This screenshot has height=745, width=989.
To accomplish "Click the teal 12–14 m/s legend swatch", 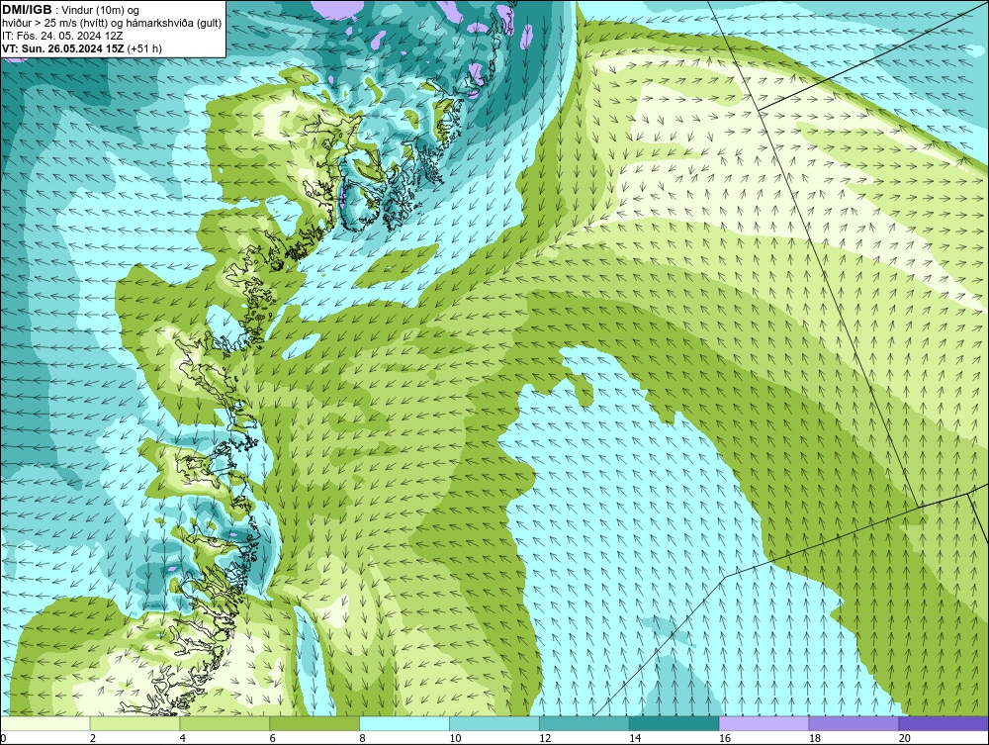I will pyautogui.click(x=584, y=723).
